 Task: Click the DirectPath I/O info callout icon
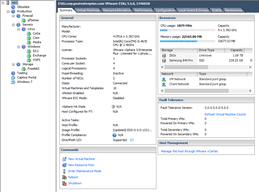click(x=132, y=140)
